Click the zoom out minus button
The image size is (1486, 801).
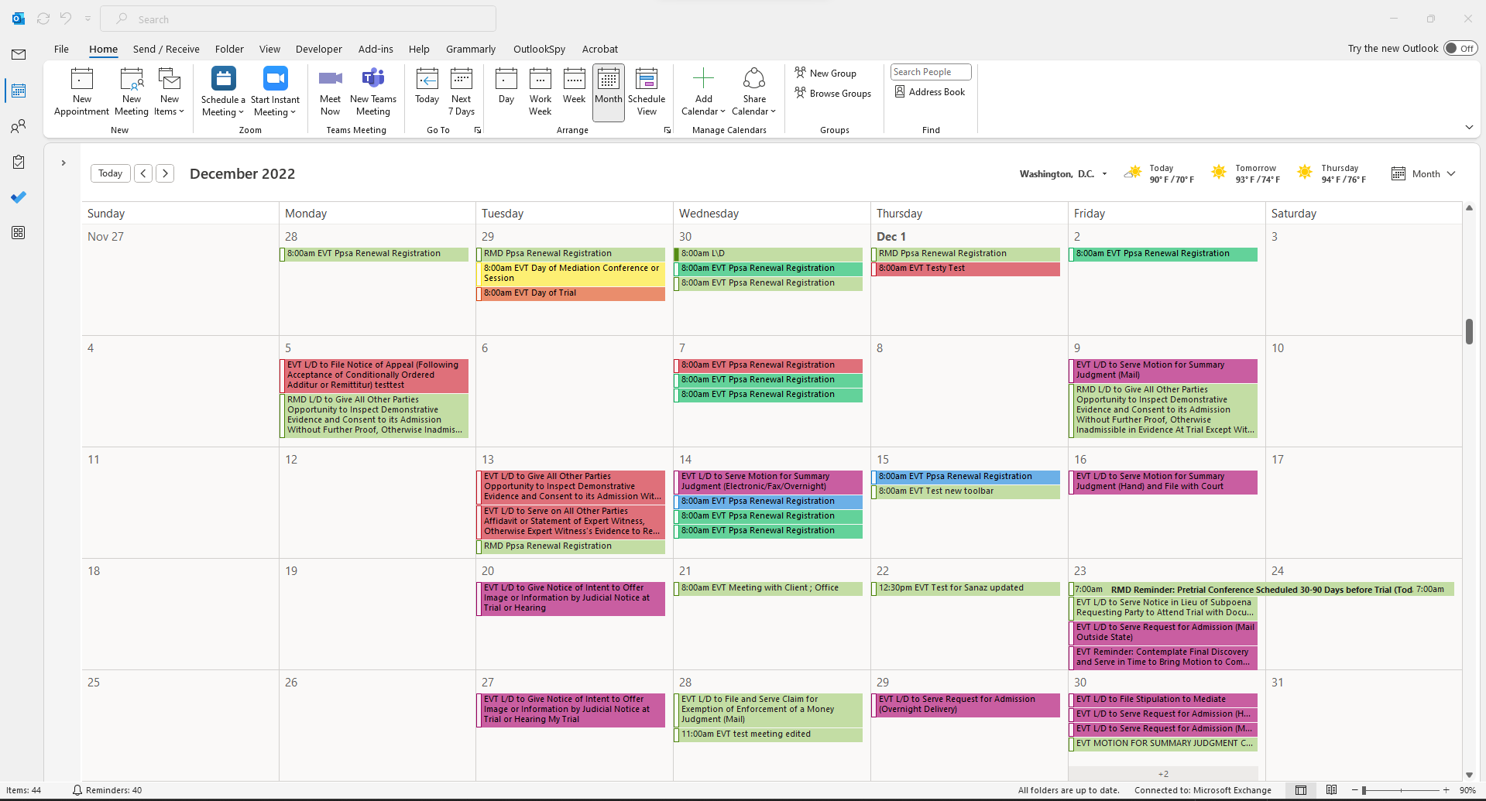pos(1354,790)
